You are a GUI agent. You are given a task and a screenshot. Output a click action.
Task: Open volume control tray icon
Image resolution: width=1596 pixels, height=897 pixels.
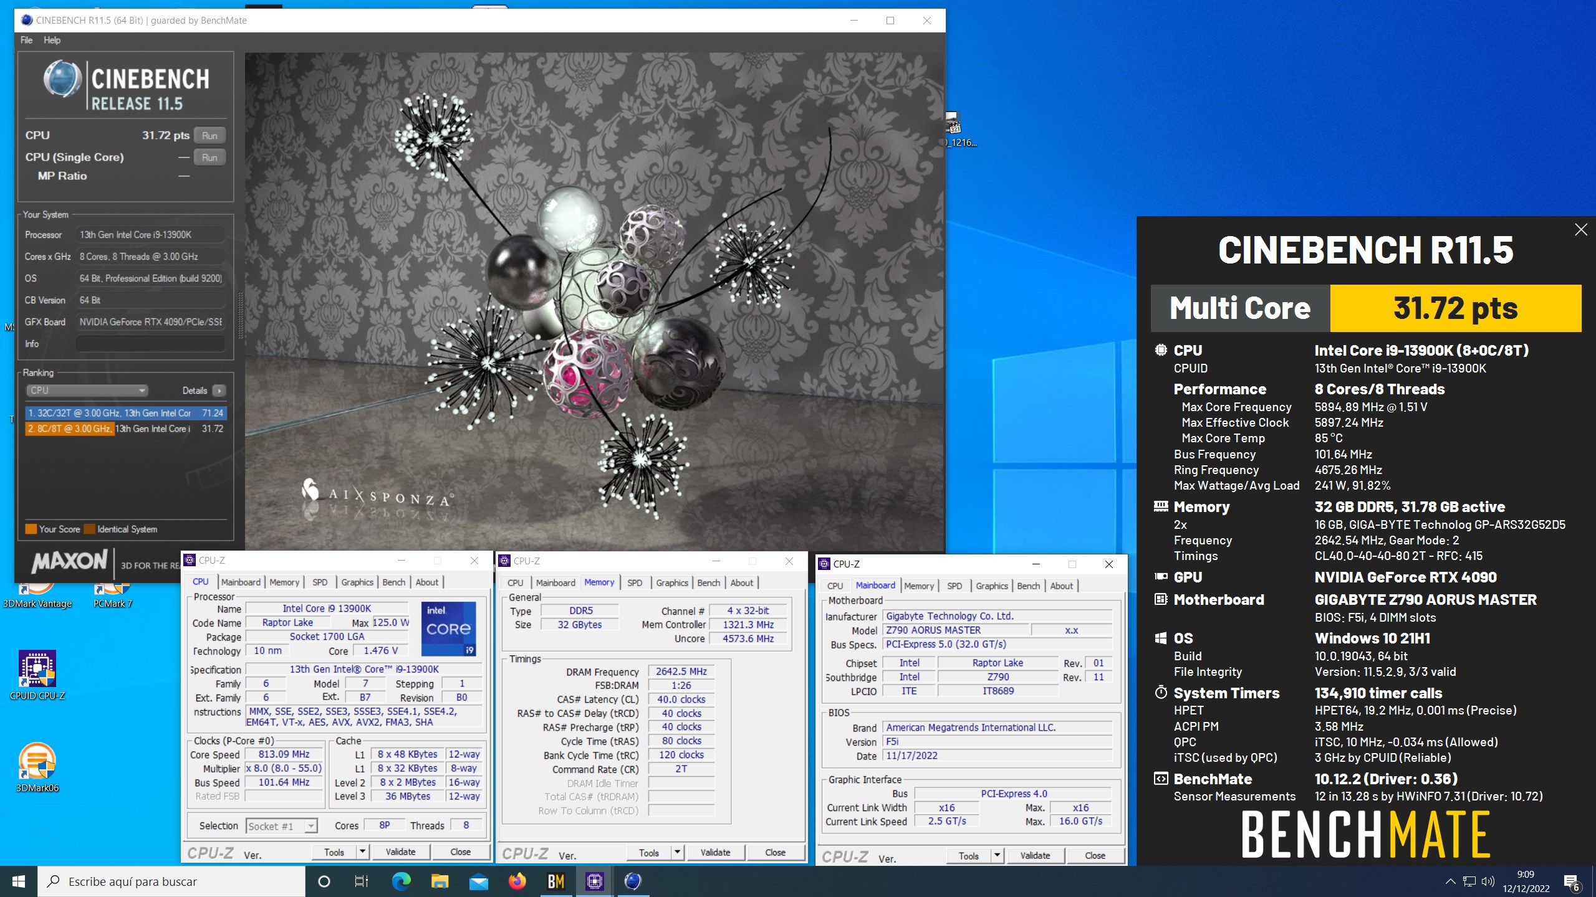click(x=1488, y=881)
